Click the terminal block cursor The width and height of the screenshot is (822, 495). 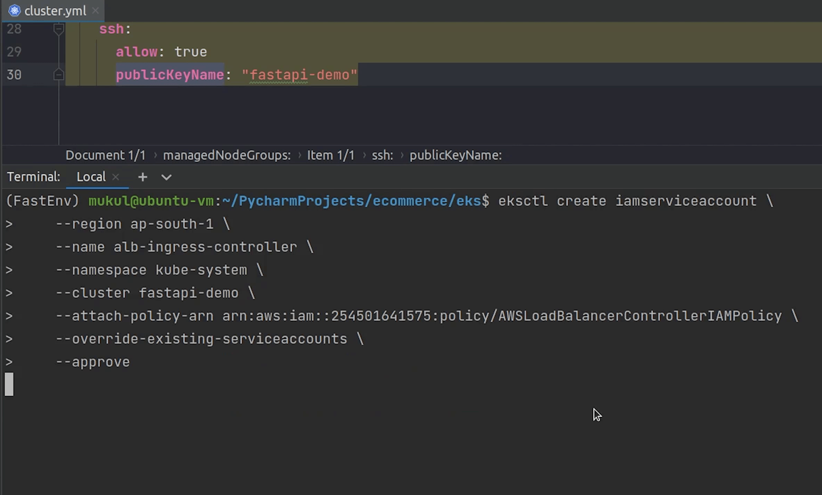tap(9, 384)
